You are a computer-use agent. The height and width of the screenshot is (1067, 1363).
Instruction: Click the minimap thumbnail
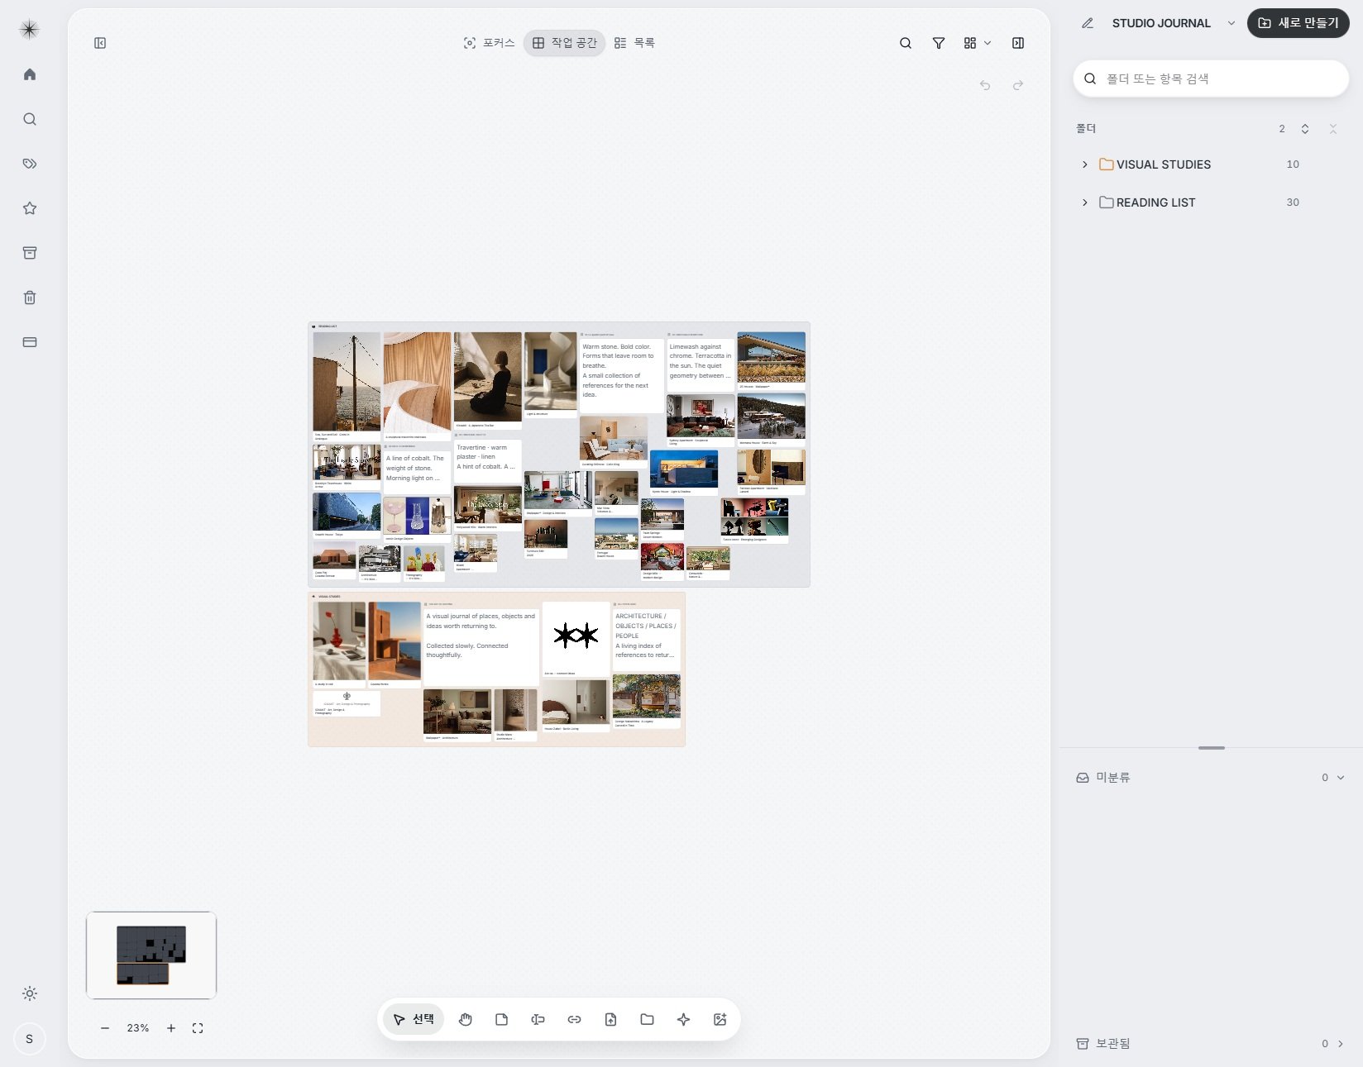(151, 955)
